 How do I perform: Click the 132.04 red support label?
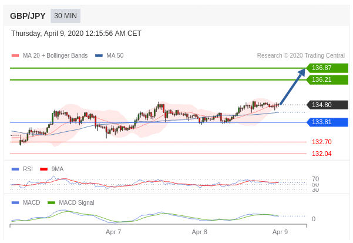point(321,154)
